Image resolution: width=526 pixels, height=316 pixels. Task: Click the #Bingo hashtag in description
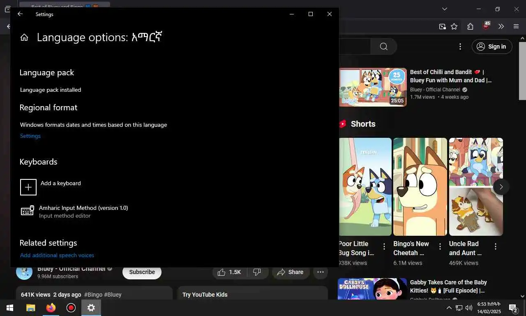point(93,295)
